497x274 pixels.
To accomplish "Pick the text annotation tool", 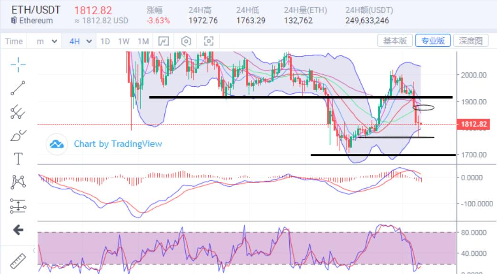I will point(18,159).
